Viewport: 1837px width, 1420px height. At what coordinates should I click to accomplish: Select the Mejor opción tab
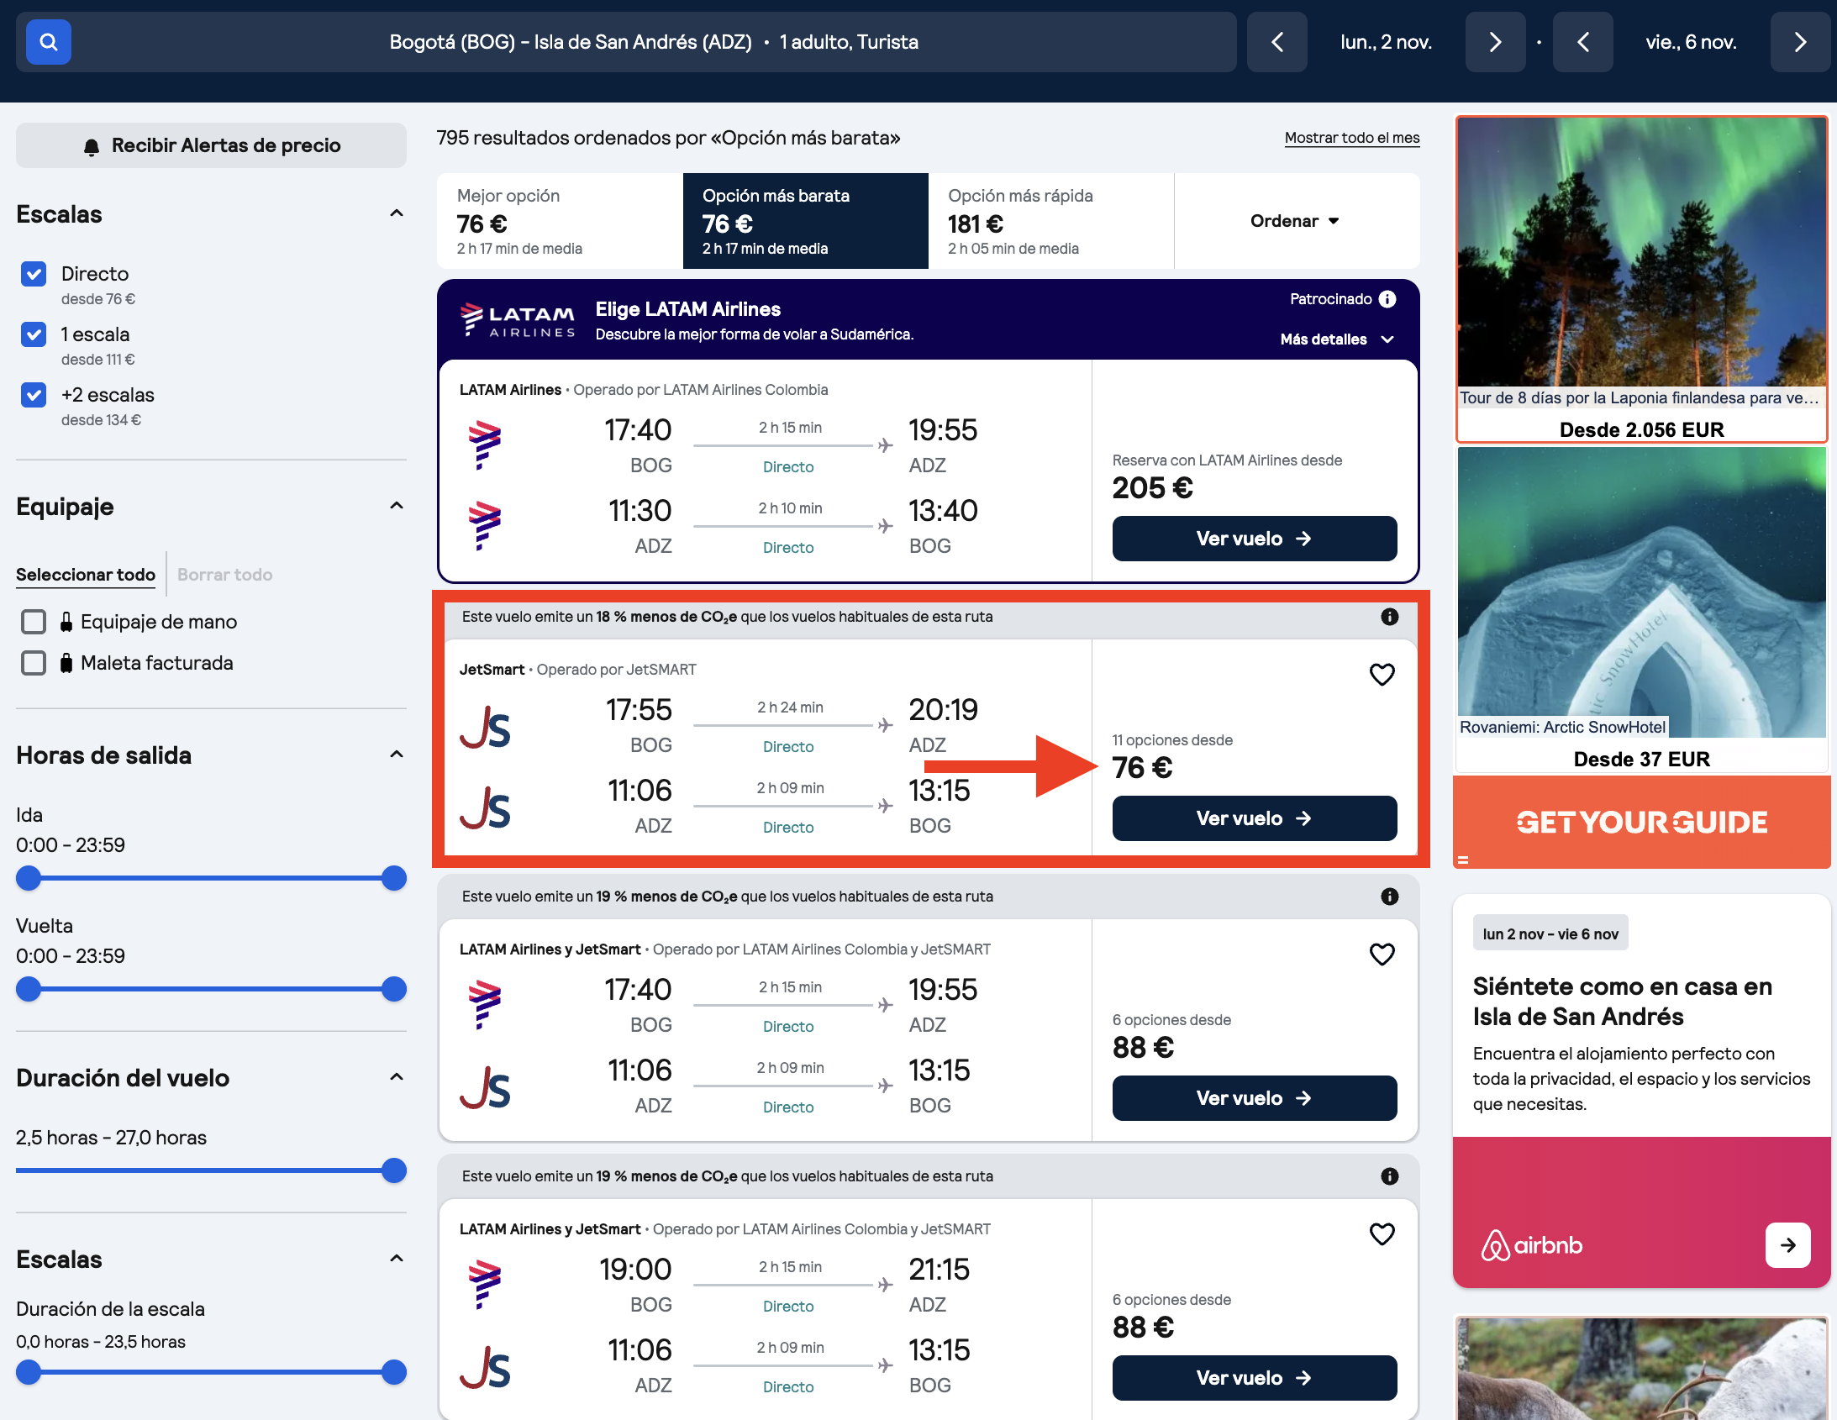coord(560,221)
